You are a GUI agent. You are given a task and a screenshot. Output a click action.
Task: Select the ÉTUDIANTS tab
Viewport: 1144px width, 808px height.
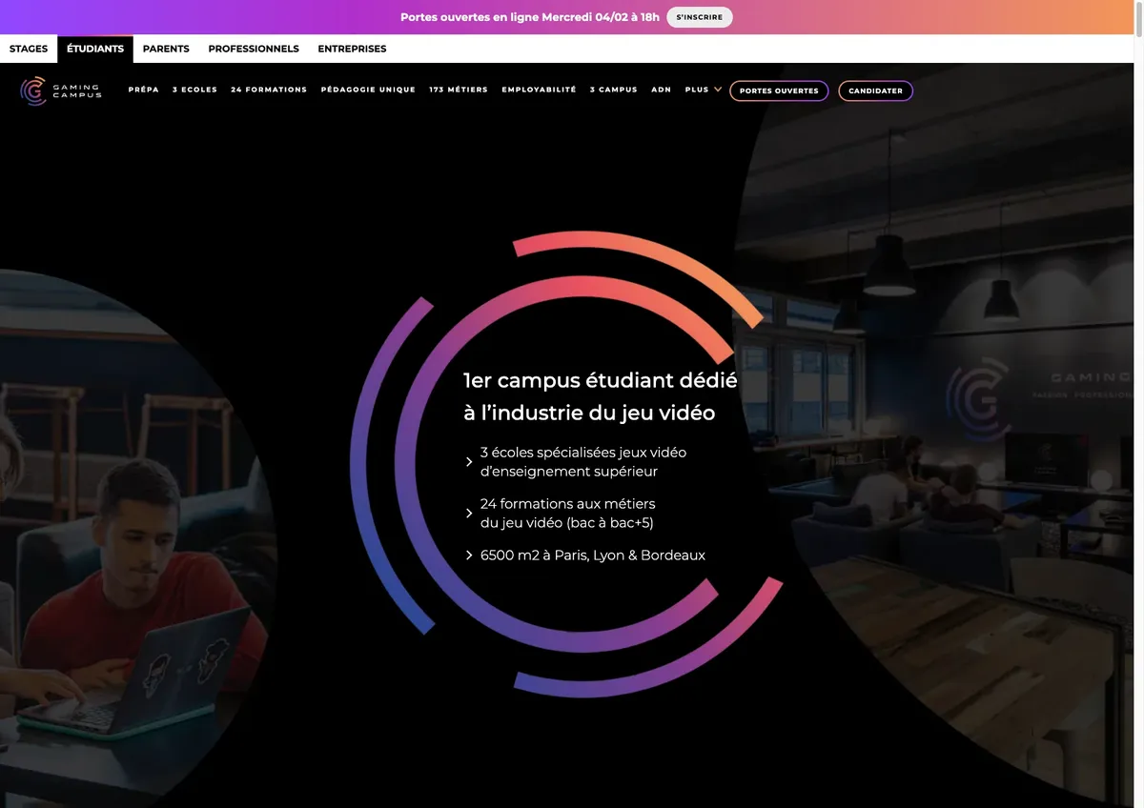coord(95,49)
